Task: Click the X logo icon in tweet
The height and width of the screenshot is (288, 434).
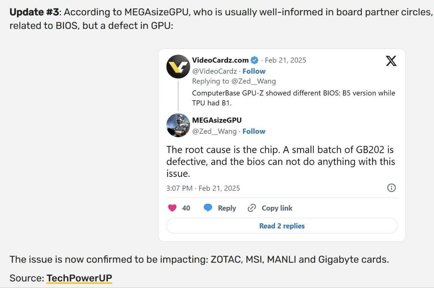Action: [391, 61]
